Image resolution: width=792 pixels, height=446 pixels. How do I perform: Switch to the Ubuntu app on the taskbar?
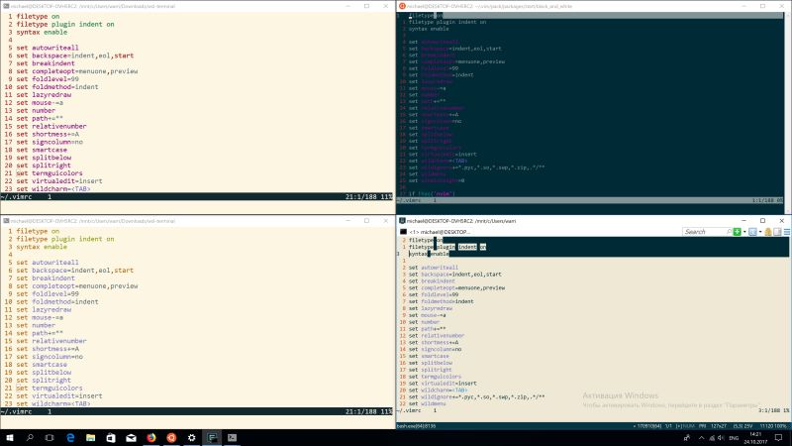(171, 438)
